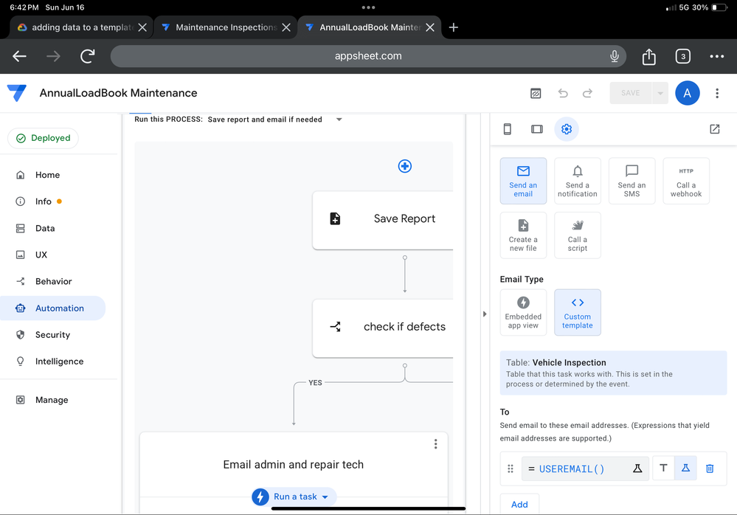Redo the editor change
This screenshot has height=515, width=737.
point(587,93)
